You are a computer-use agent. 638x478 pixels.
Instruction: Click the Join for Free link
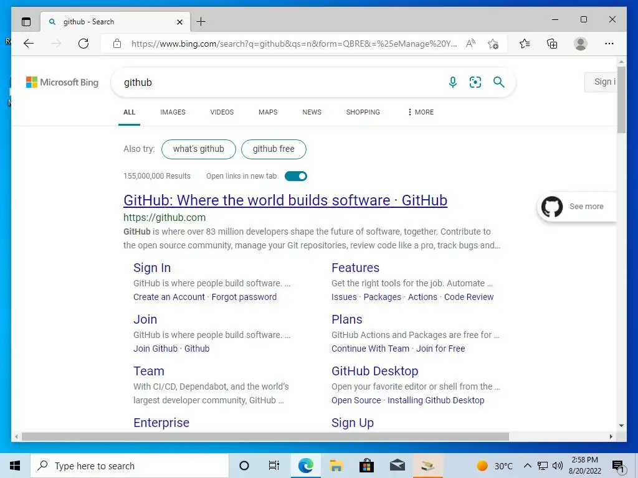pyautogui.click(x=440, y=349)
